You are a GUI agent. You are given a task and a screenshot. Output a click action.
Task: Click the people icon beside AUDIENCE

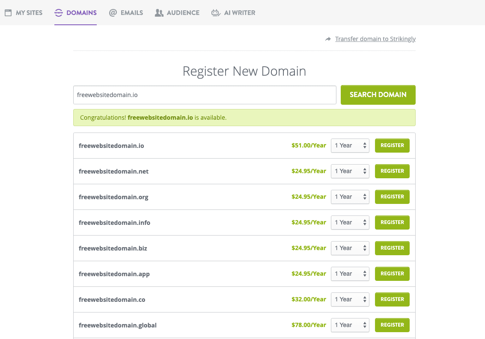coord(158,12)
